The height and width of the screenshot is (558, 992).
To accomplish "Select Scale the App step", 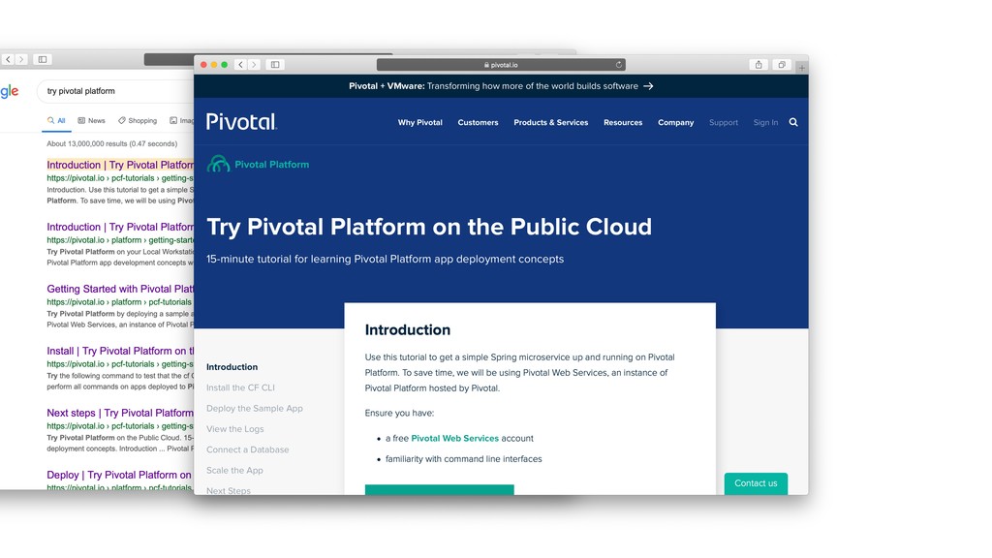I will click(x=234, y=471).
